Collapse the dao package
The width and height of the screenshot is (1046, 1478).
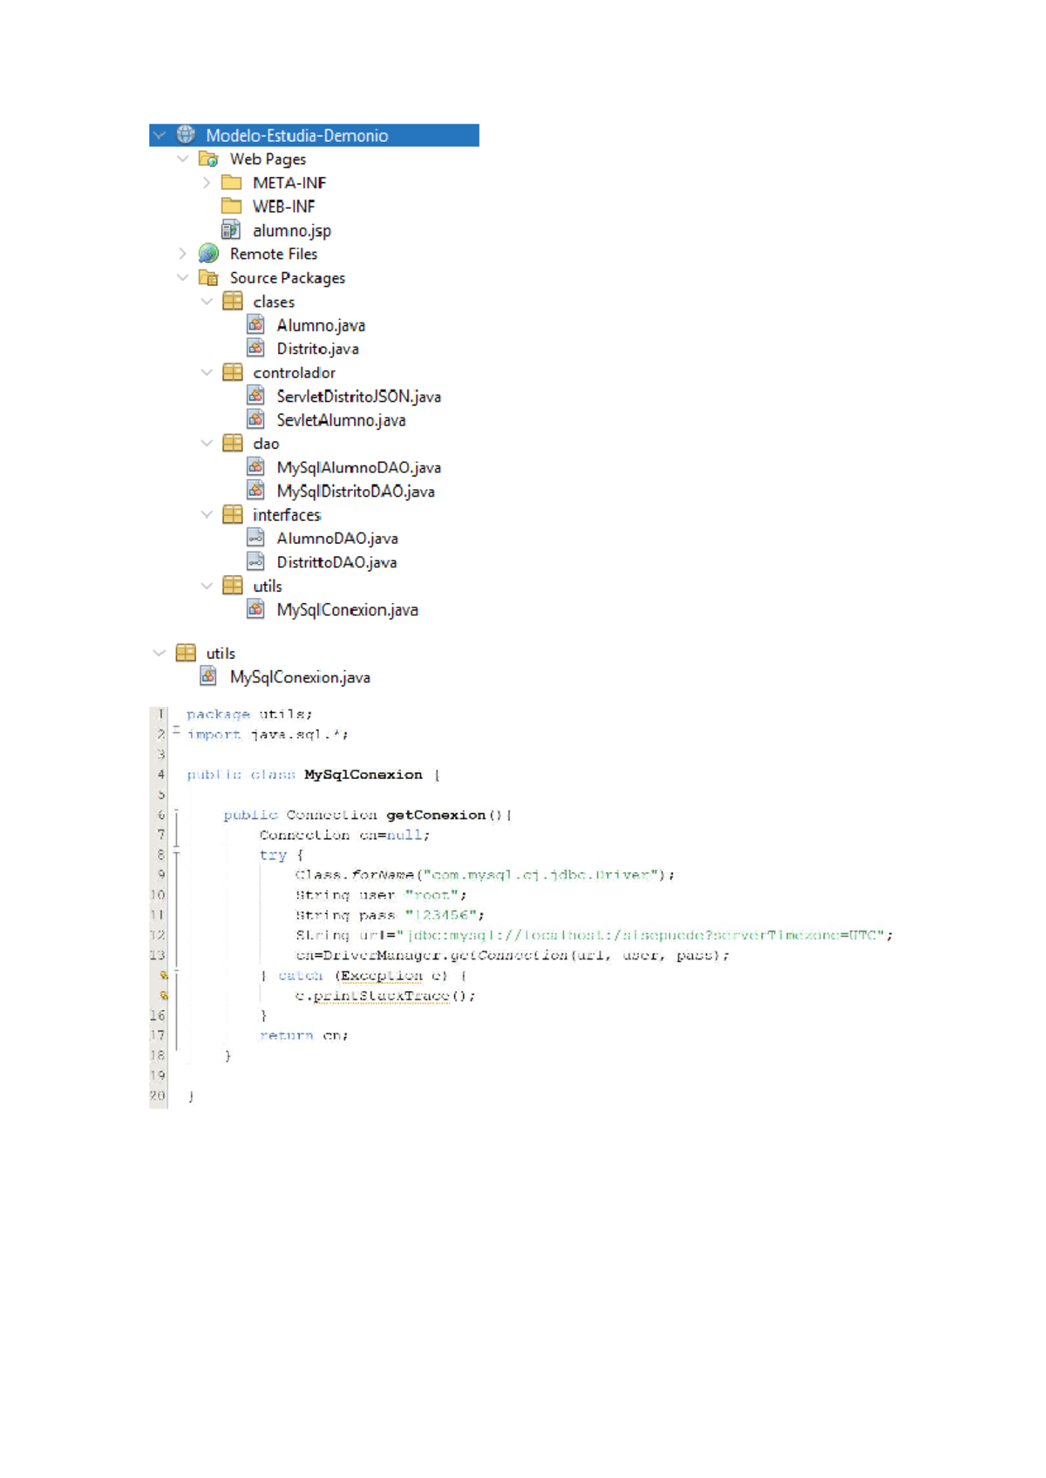pyautogui.click(x=207, y=444)
